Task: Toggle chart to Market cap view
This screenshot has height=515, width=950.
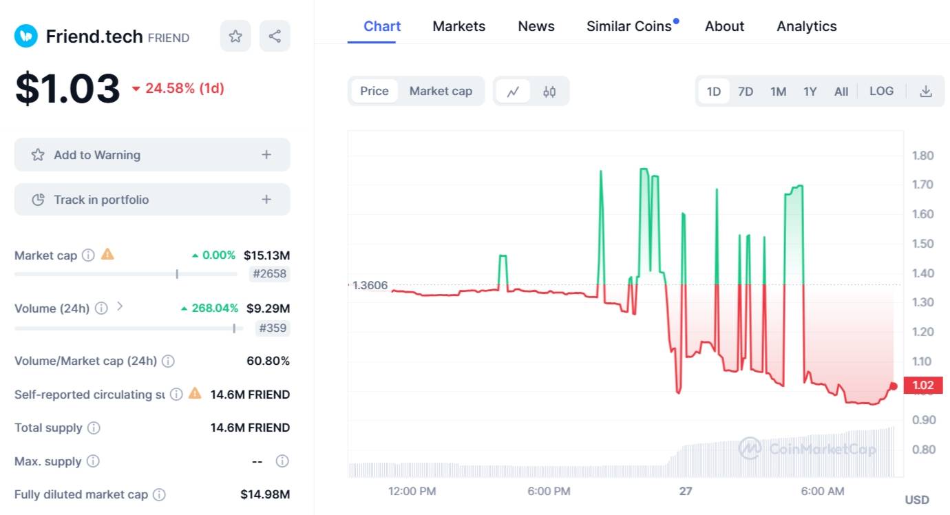Action: (441, 91)
